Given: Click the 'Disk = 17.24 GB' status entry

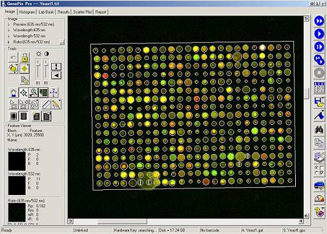Looking at the screenshot, I should click(172, 230).
